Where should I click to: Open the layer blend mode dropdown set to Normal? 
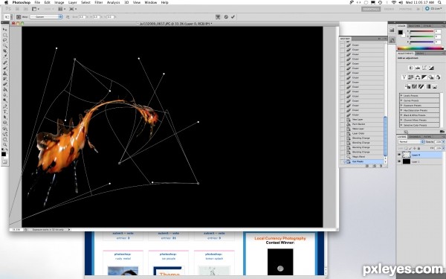point(411,142)
